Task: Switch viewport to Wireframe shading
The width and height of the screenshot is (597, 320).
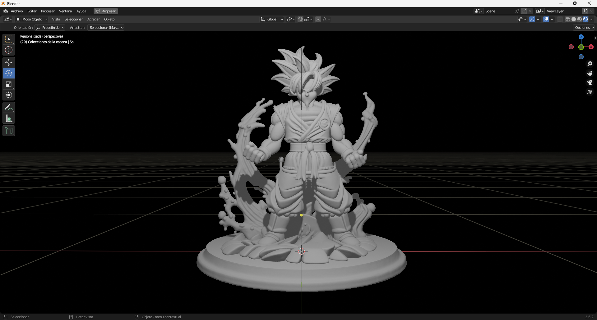Action: click(567, 19)
